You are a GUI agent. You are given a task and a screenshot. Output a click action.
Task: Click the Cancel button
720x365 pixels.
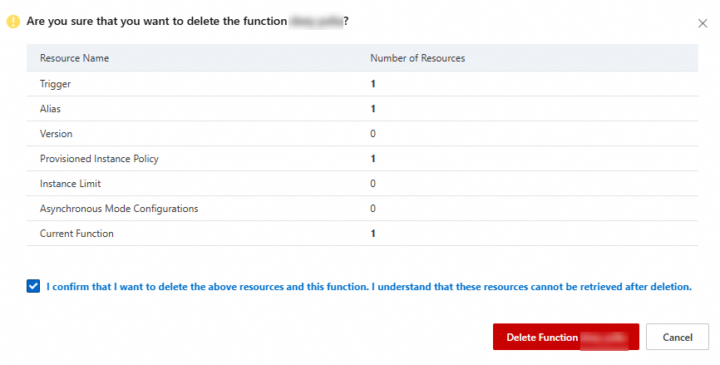point(677,338)
